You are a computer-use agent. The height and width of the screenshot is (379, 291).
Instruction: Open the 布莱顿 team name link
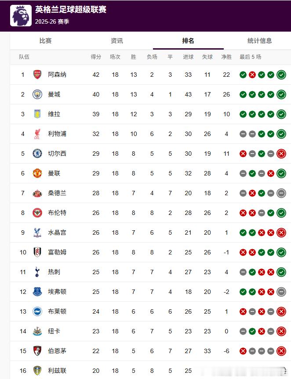57,311
